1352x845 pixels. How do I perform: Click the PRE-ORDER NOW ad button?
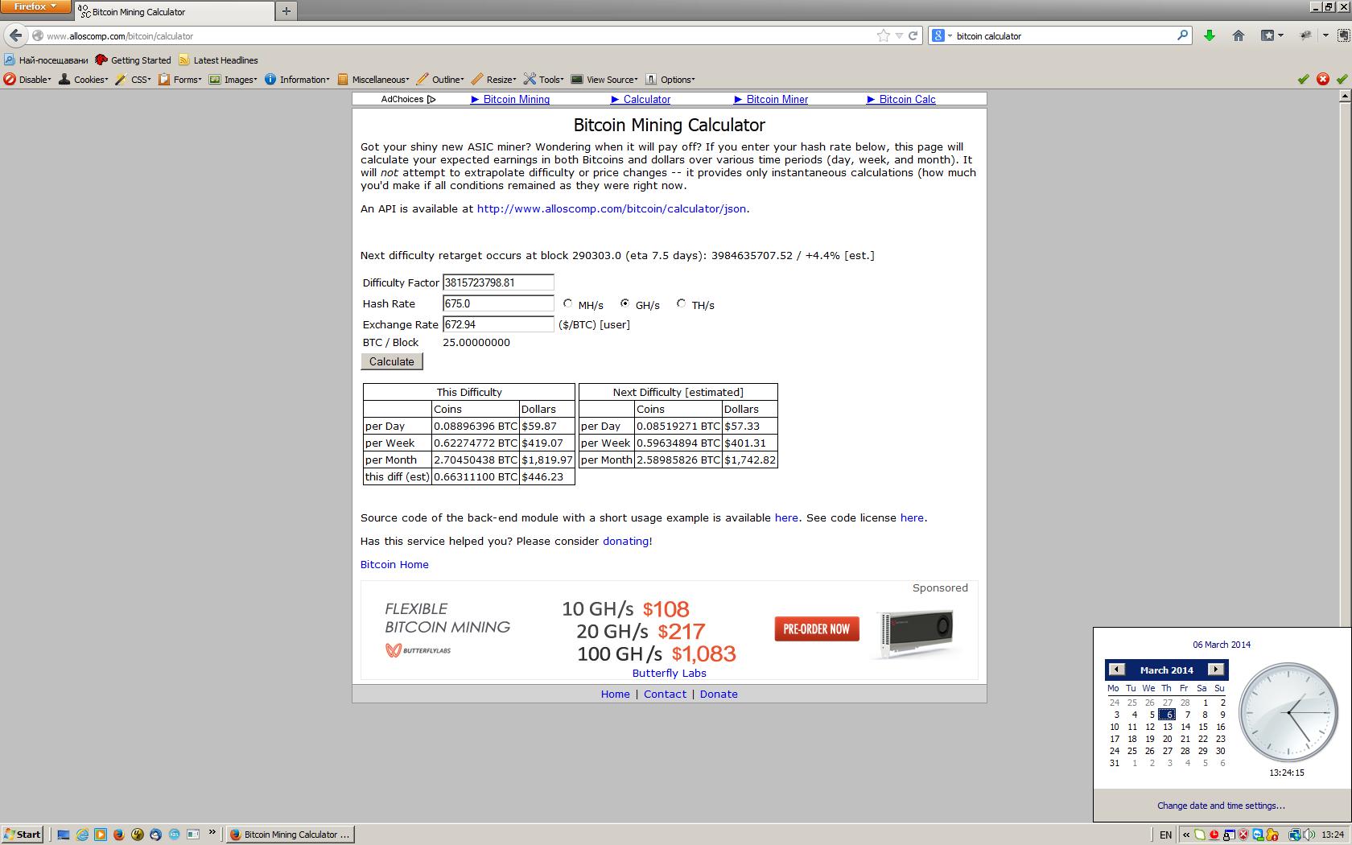point(817,629)
